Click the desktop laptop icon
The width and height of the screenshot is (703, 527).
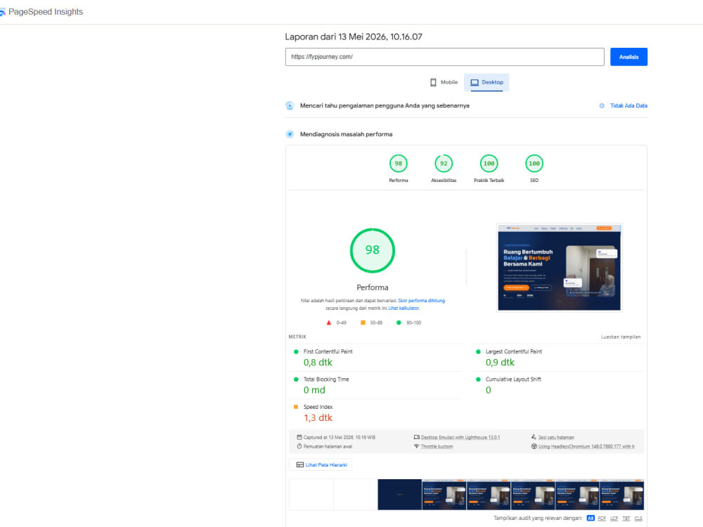pyautogui.click(x=475, y=82)
